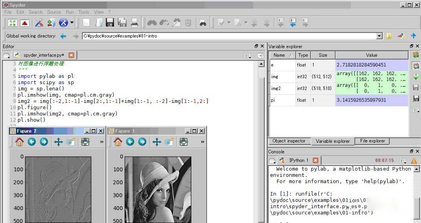
Task: Toggle maximize current pane button
Action: [12, 23]
